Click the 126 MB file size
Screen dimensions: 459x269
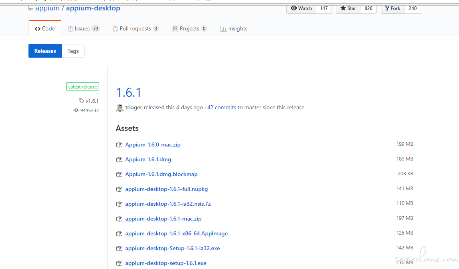point(405,233)
